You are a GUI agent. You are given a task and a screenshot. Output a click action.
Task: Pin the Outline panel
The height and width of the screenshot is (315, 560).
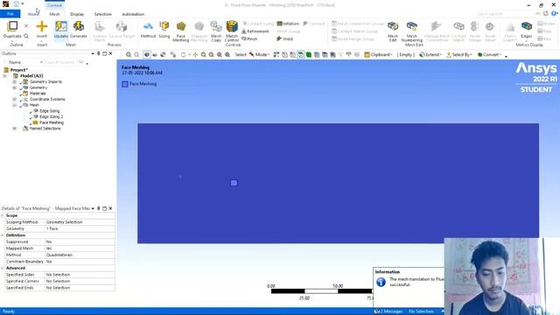[99, 53]
